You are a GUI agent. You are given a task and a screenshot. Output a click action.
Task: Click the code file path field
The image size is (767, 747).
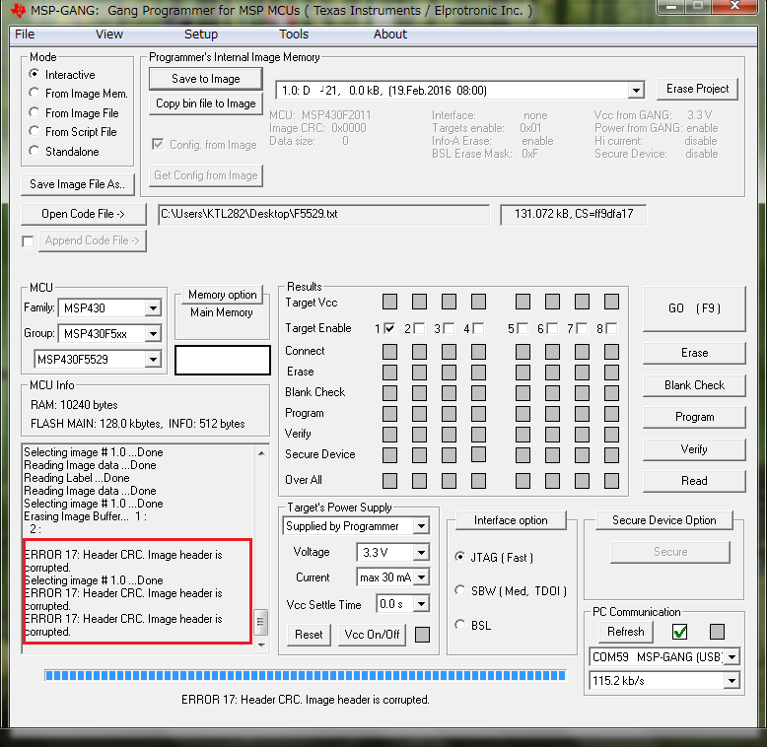tap(323, 215)
